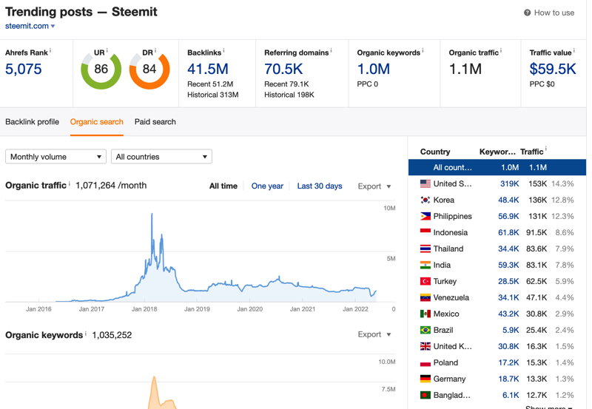Click the Ahrefs Rank info icon
The width and height of the screenshot is (592, 409).
(50, 50)
